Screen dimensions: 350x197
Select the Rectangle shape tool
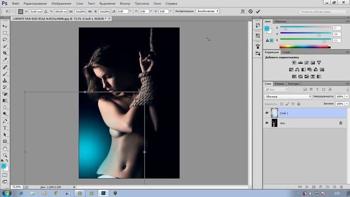tap(5, 142)
